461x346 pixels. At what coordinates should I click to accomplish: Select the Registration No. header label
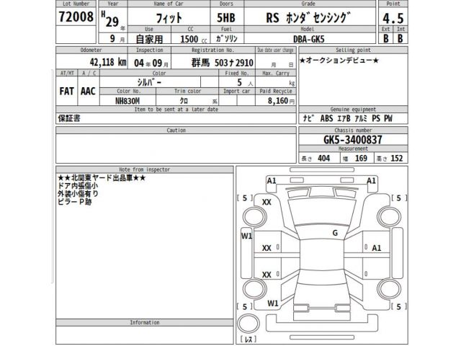(x=213, y=50)
